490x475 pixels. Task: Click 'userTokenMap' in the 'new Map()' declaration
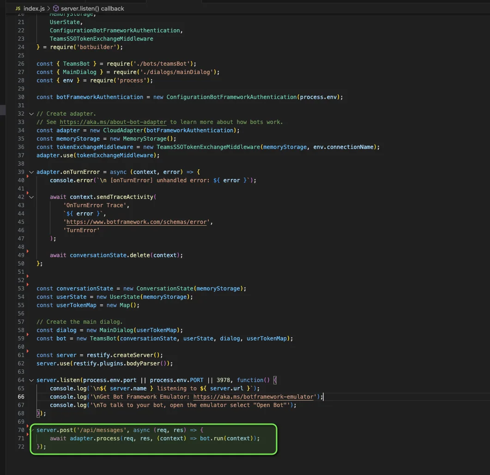pyautogui.click(x=76, y=305)
